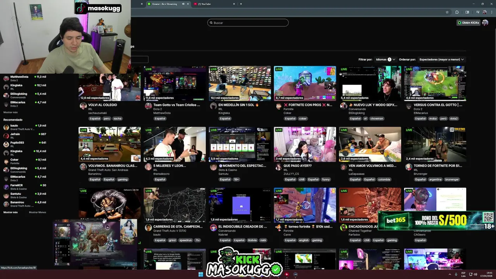
Task: Select the argentina tag chip
Action: pos(435,179)
